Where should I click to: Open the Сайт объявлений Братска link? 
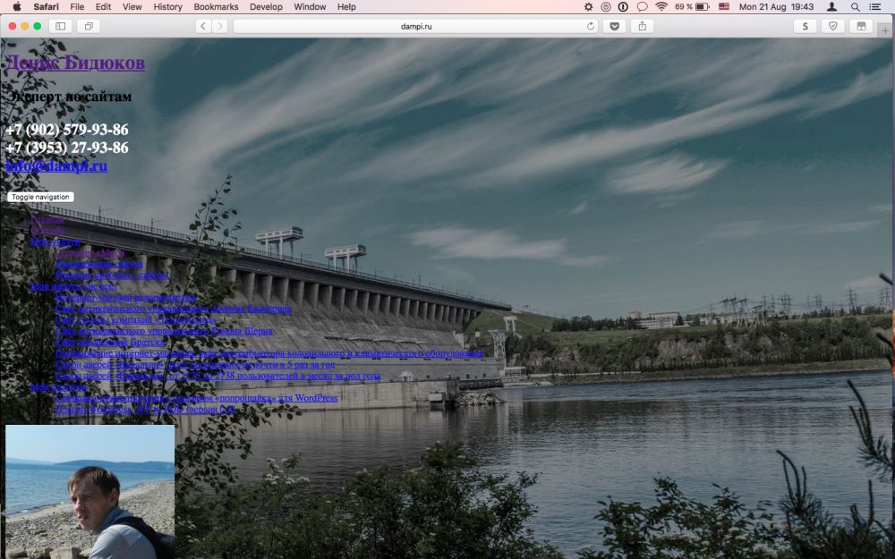[110, 343]
